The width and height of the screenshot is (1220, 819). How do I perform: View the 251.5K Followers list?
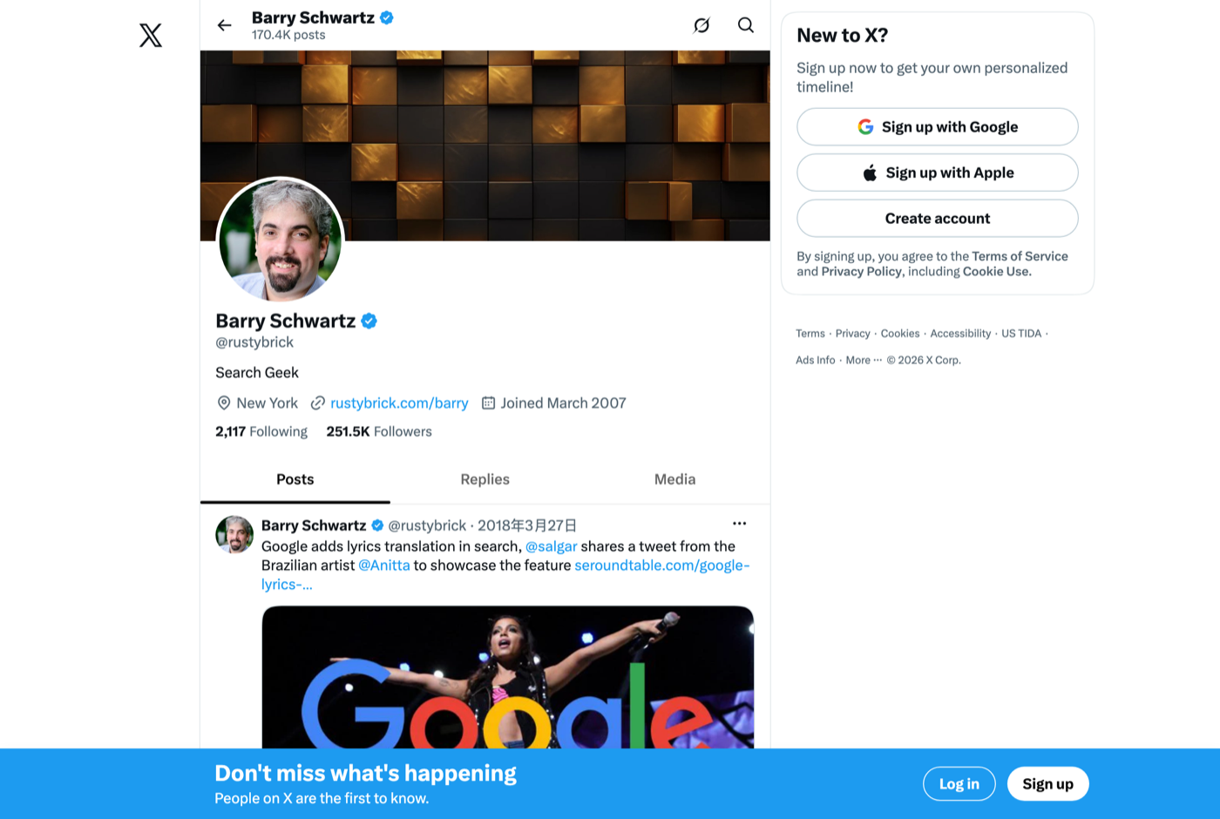379,431
